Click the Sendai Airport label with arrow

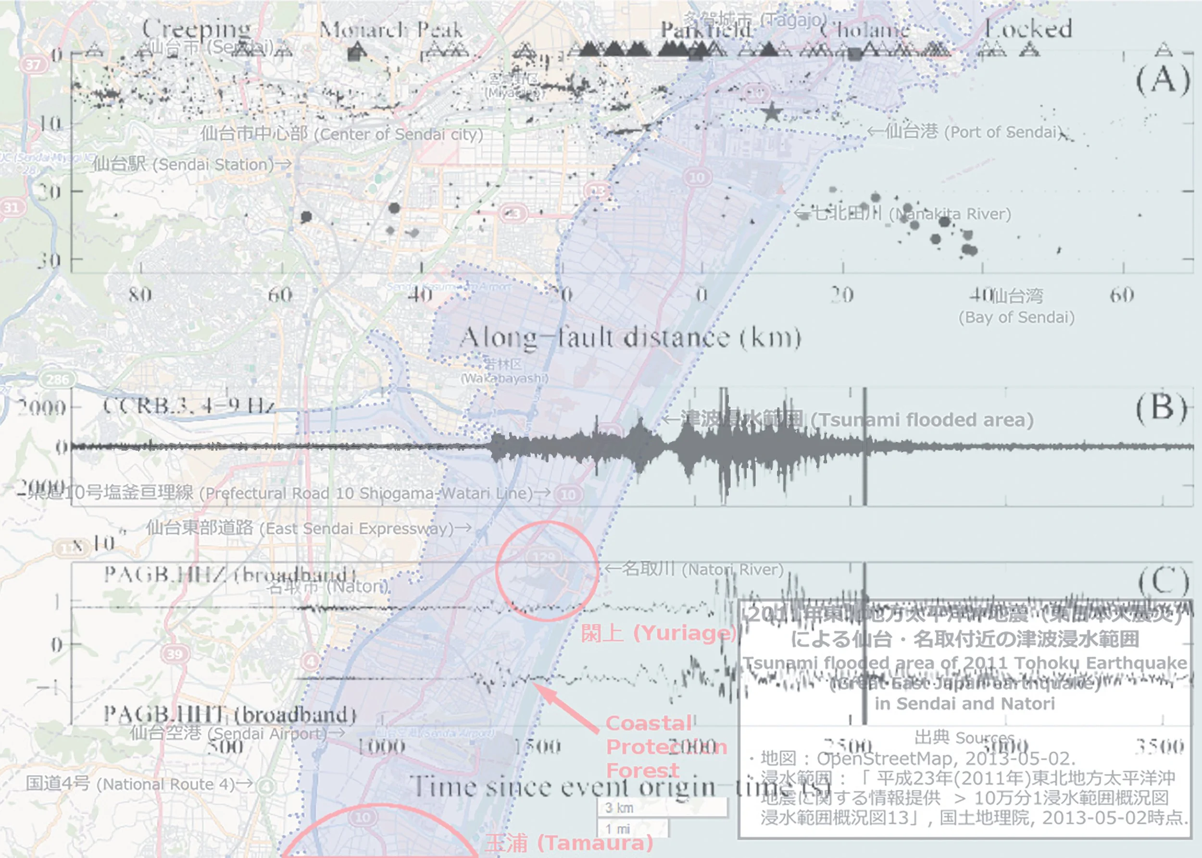click(x=238, y=734)
